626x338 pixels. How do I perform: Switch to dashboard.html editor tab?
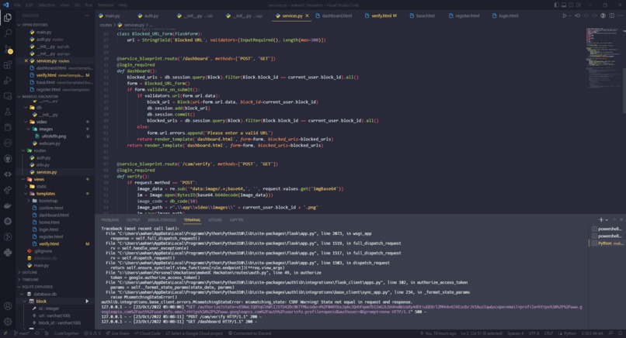coord(334,16)
